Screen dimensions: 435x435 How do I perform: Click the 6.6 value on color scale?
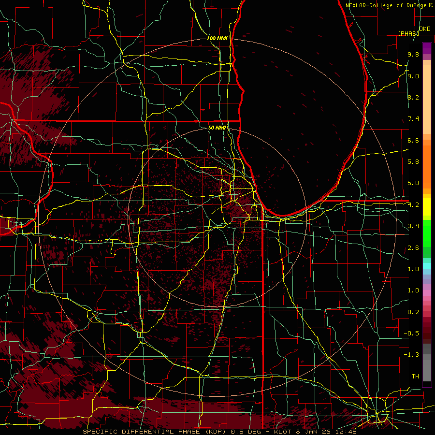(413, 140)
